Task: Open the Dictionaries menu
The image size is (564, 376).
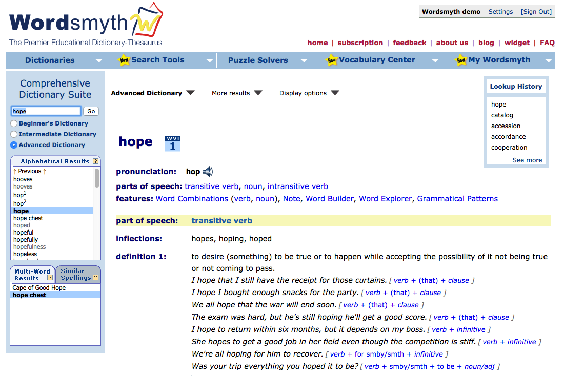Action: point(50,60)
